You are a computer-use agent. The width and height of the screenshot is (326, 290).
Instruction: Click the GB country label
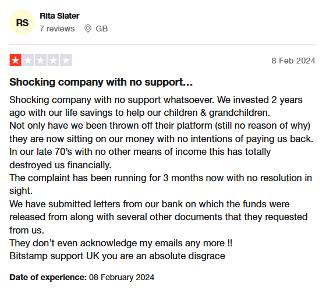[x=102, y=29]
